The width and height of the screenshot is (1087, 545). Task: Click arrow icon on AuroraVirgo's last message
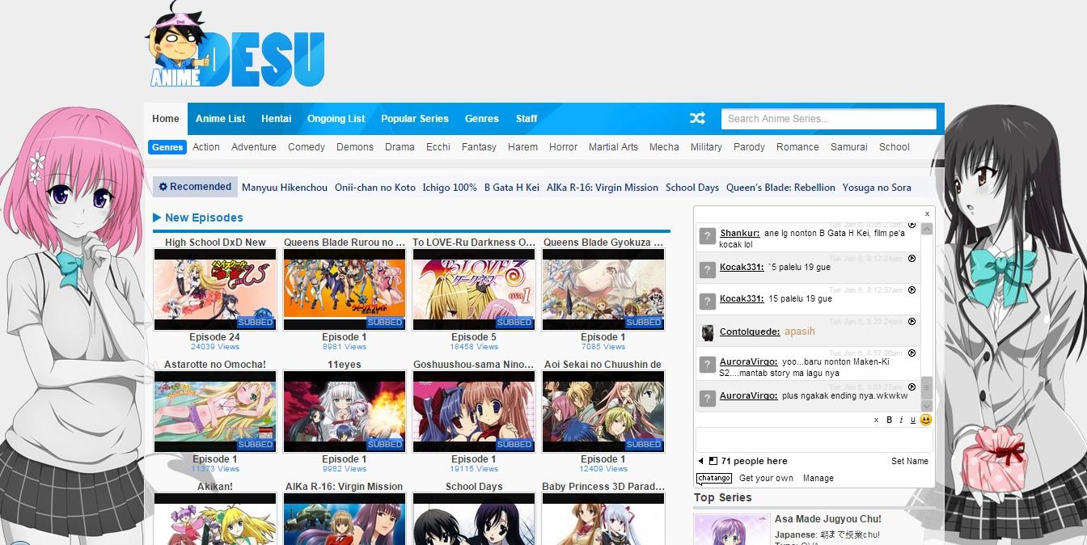911,387
